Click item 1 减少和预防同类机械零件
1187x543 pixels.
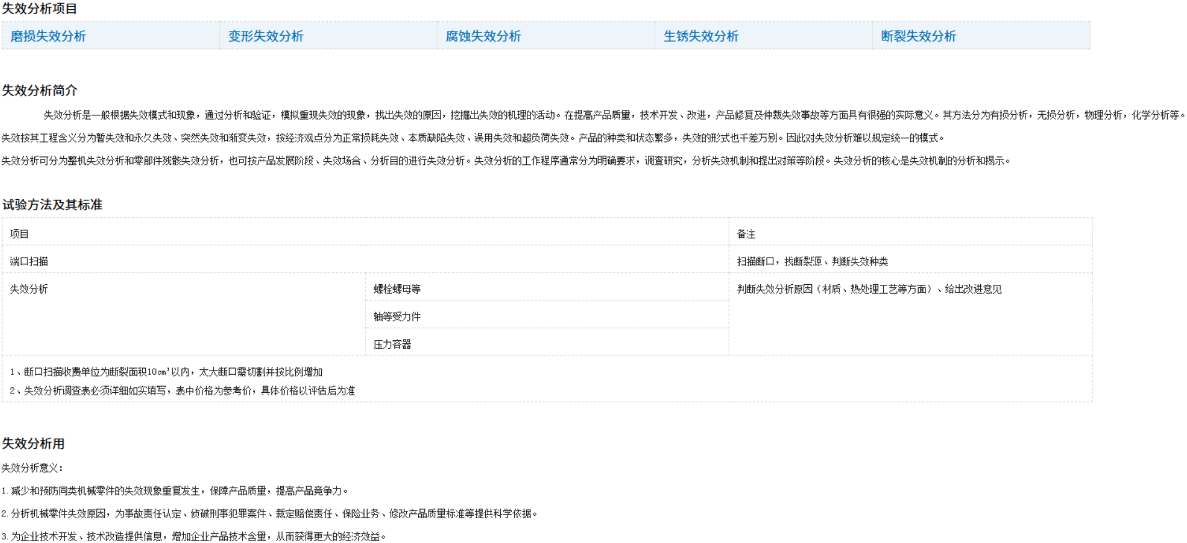click(175, 491)
